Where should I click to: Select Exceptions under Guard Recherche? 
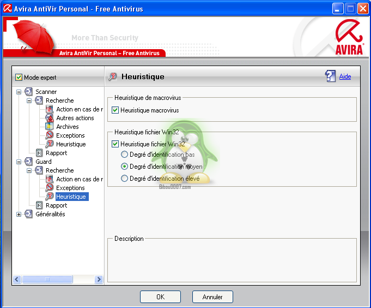[x=70, y=188]
